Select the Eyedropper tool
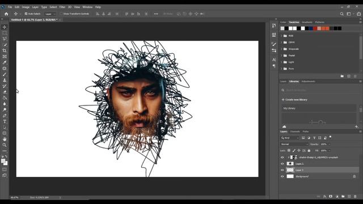This screenshot has height=204, width=363. coord(5,62)
